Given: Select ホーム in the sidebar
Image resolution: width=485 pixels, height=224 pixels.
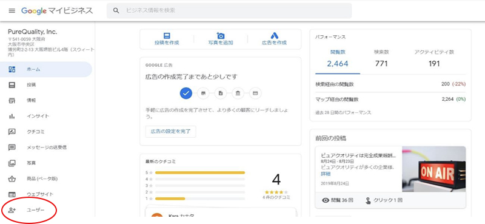Looking at the screenshot, I should [46, 69].
